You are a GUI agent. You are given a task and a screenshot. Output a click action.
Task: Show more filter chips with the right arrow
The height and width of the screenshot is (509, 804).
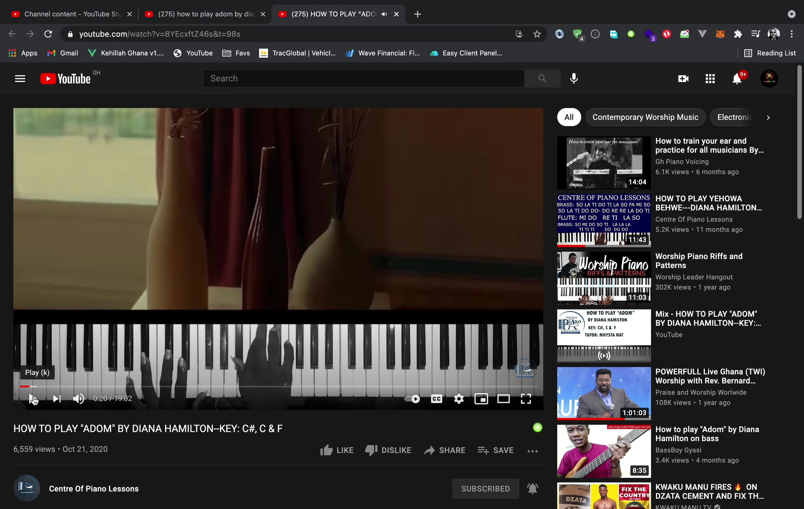768,117
